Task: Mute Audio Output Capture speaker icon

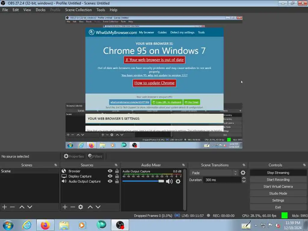Action: 169,181
